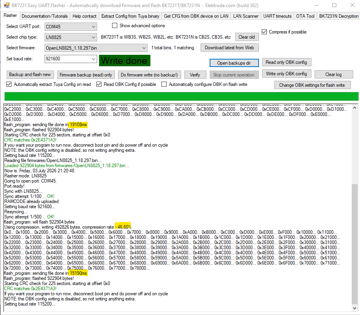Enable Show advanced options checkbox
Image resolution: width=360 pixels, height=315 pixels.
[114, 26]
